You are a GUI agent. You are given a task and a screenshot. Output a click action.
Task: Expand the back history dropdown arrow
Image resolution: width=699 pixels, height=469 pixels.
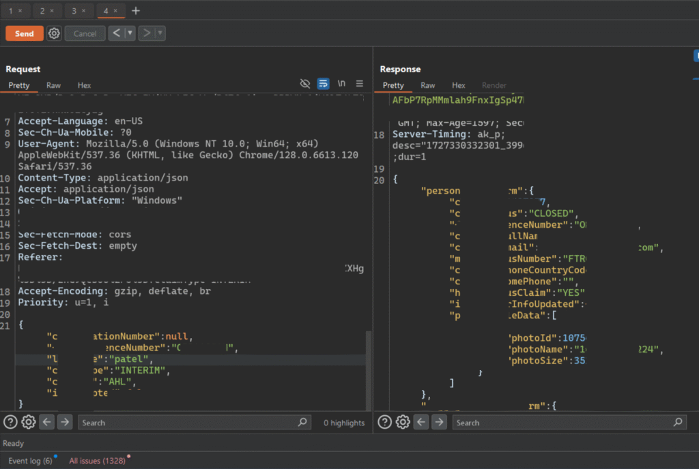[x=130, y=33]
